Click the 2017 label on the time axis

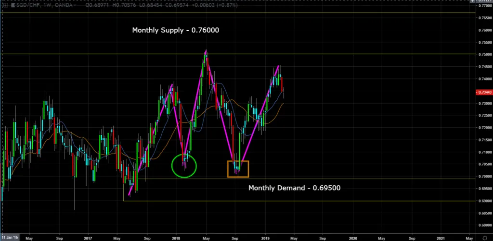pos(88,238)
